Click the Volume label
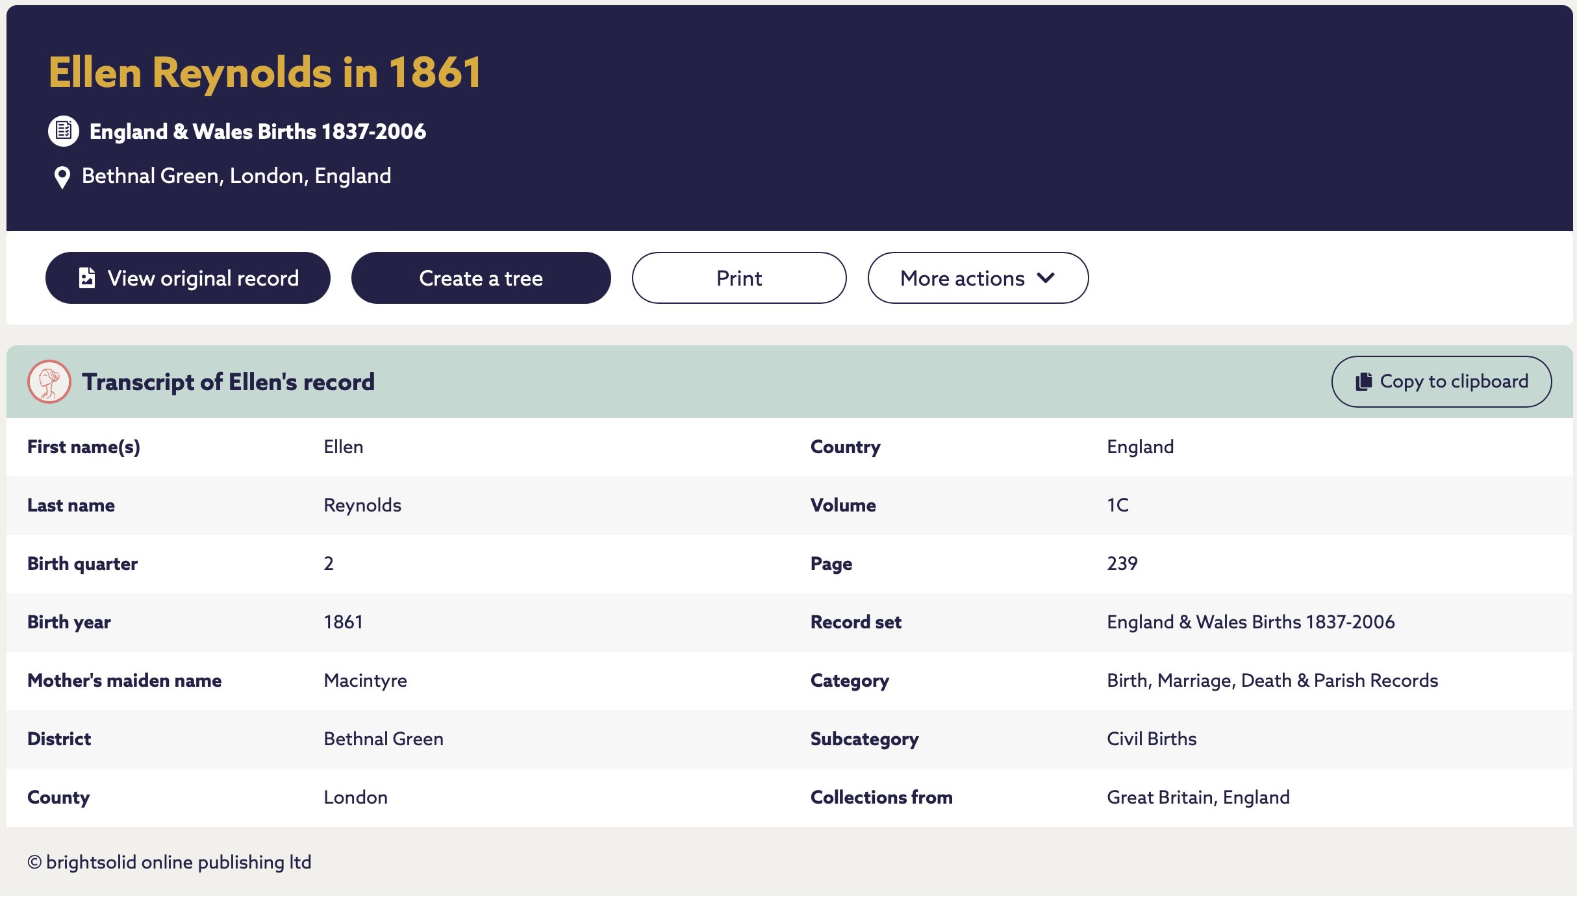 coord(842,505)
